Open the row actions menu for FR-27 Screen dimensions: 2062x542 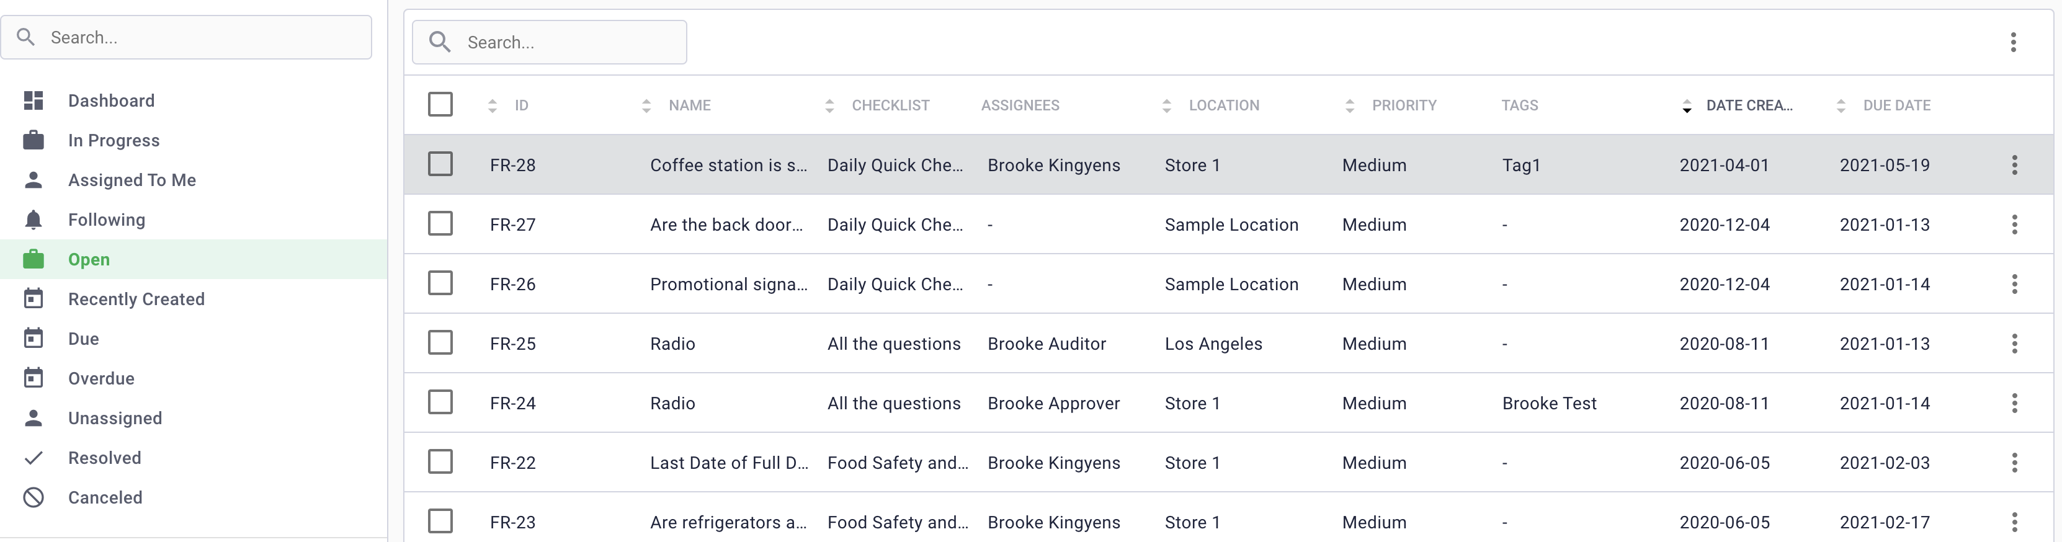2014,224
